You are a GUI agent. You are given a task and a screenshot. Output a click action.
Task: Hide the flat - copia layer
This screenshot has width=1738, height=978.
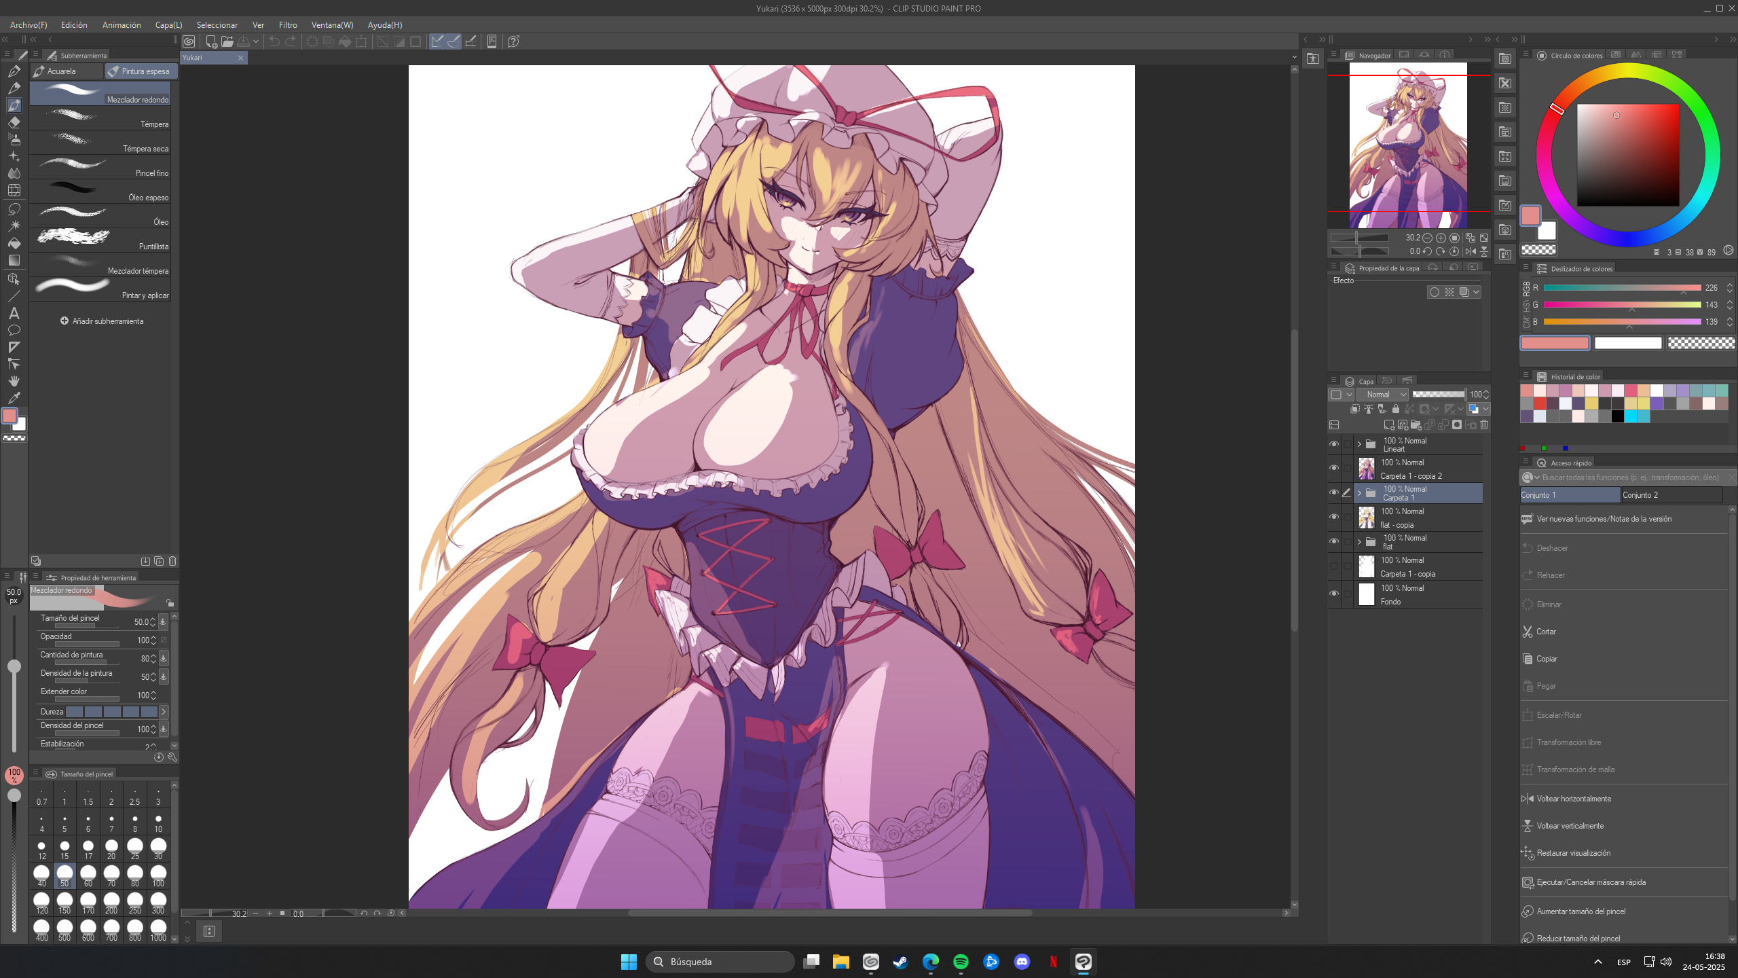tap(1334, 518)
